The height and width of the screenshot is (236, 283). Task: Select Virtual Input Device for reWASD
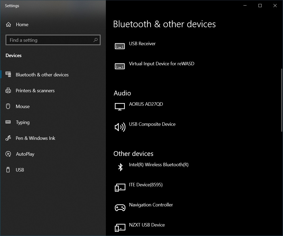coord(162,64)
